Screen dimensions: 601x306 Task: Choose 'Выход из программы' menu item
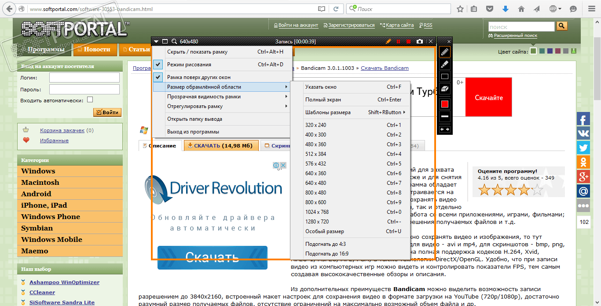[x=222, y=132]
